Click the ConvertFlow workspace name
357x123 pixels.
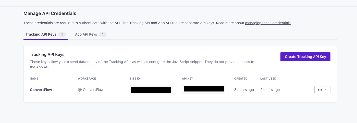coord(93,90)
